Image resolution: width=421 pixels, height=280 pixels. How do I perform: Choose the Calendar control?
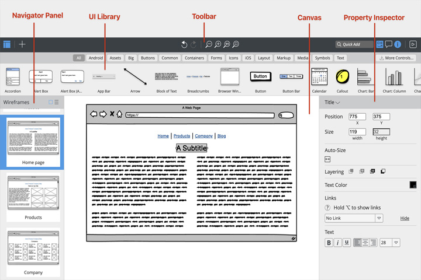tap(319, 80)
